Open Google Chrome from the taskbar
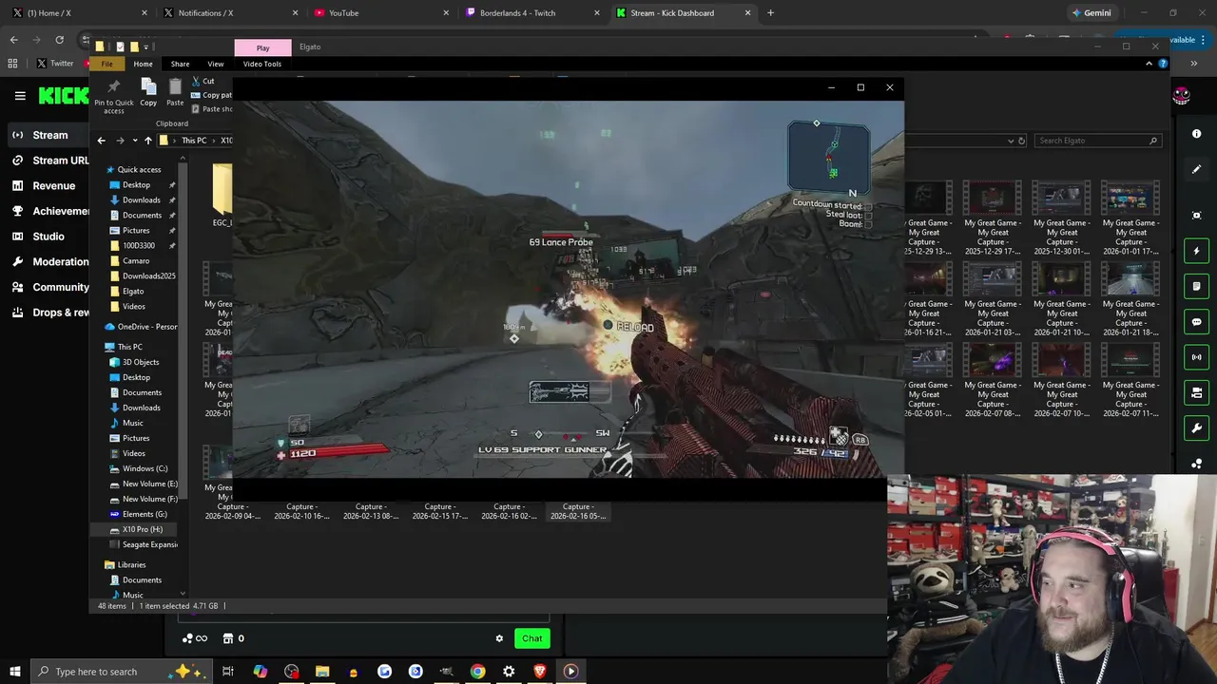Image resolution: width=1217 pixels, height=684 pixels. [x=477, y=672]
